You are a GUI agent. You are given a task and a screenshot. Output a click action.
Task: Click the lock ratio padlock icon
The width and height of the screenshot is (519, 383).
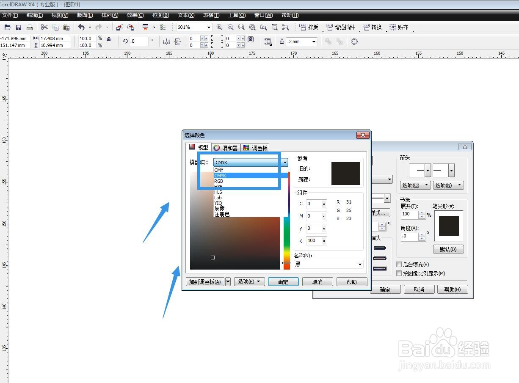click(109, 39)
